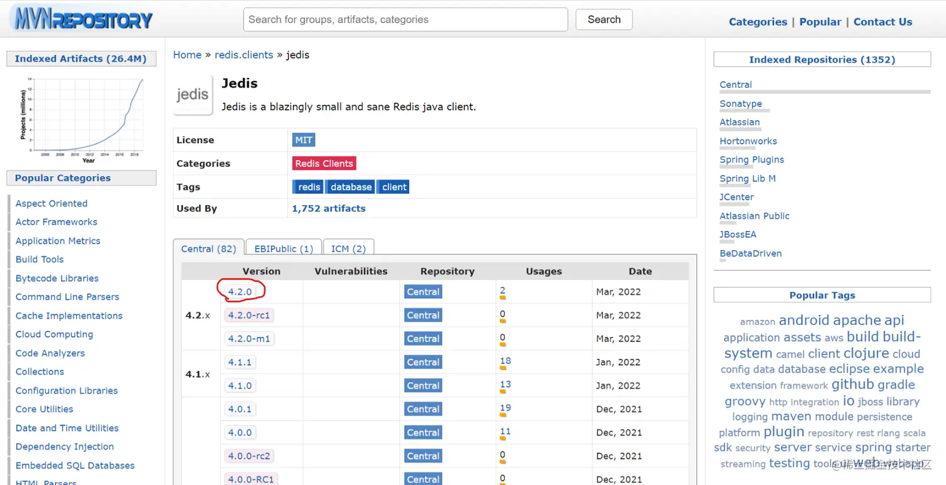Open Cloud Computing category
This screenshot has height=485, width=946.
pyautogui.click(x=54, y=334)
